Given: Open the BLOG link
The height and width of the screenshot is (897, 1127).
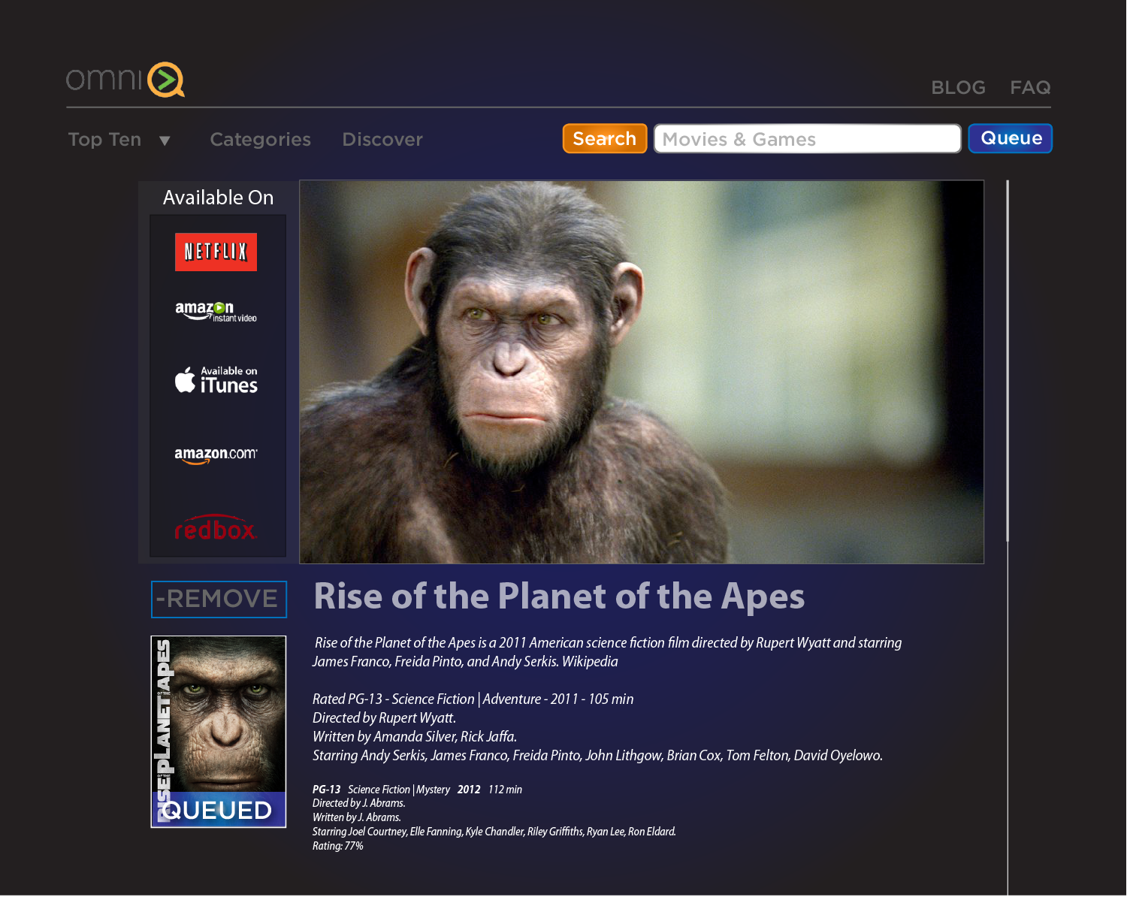Looking at the screenshot, I should 958,88.
